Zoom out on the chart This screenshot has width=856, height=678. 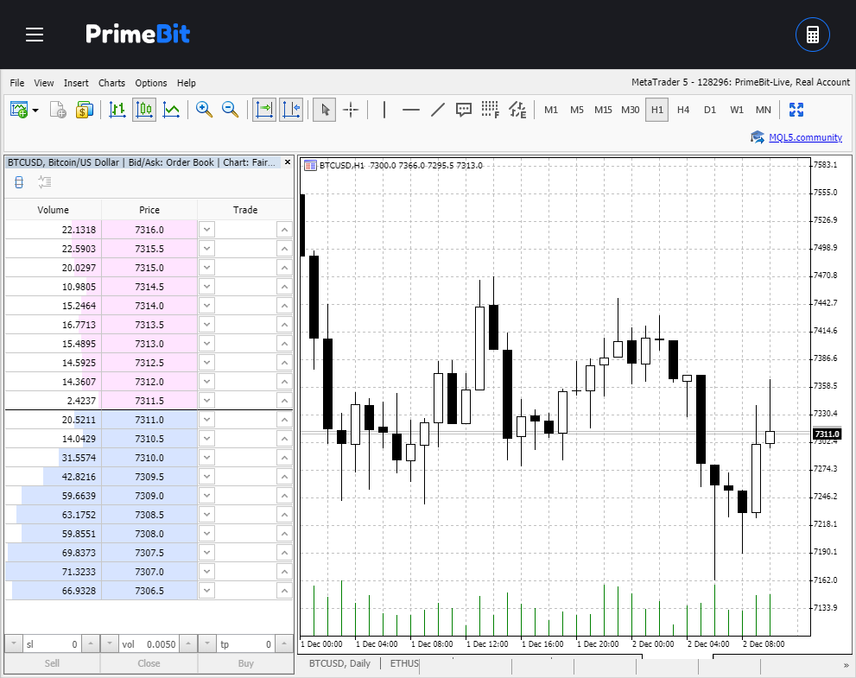point(231,110)
